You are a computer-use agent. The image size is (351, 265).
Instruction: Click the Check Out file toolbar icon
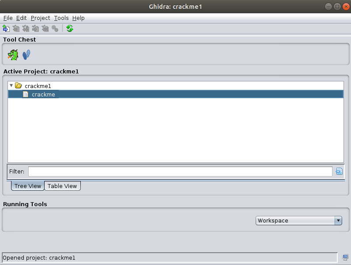click(x=16, y=28)
